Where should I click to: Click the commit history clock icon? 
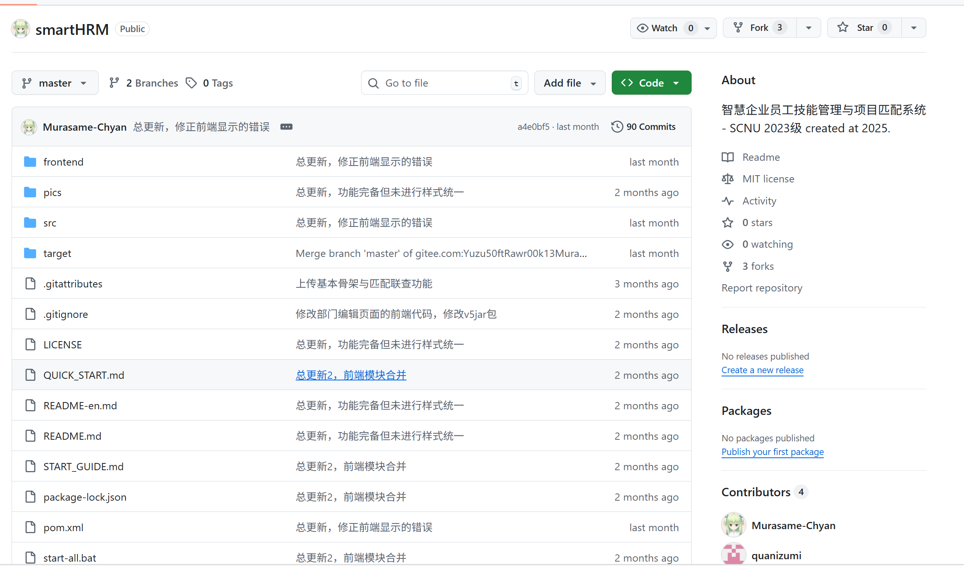tap(617, 127)
